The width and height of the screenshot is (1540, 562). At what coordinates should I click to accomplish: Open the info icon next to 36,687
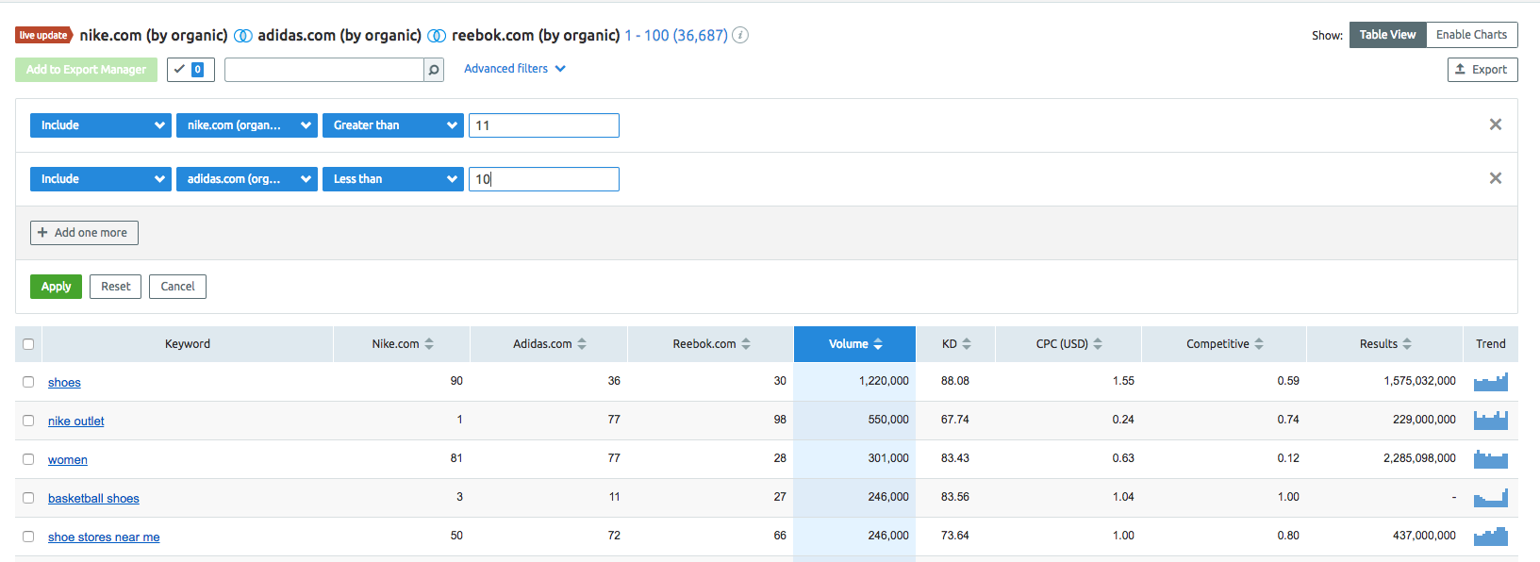tap(741, 35)
